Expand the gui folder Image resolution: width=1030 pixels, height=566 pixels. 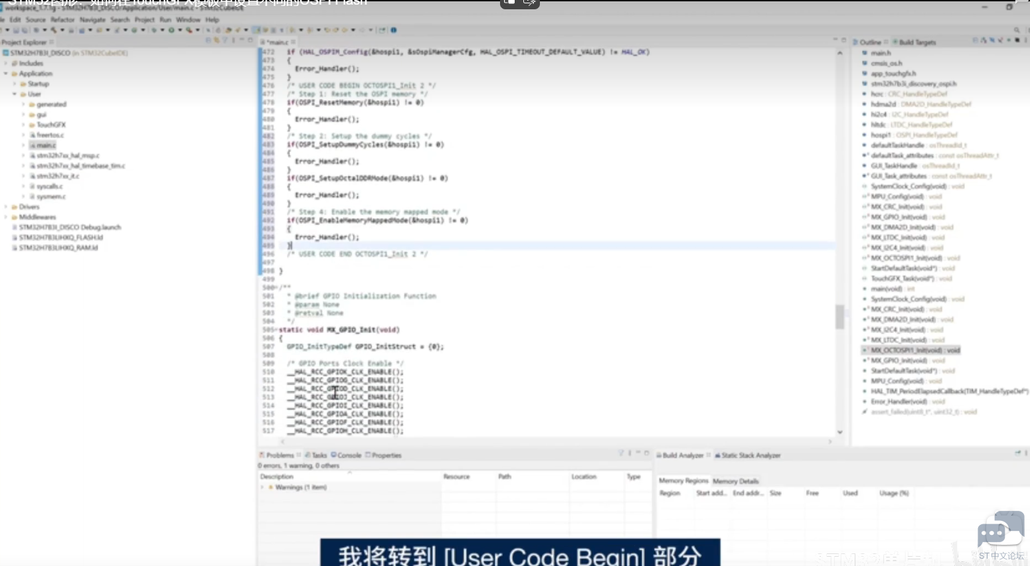[x=23, y=115]
